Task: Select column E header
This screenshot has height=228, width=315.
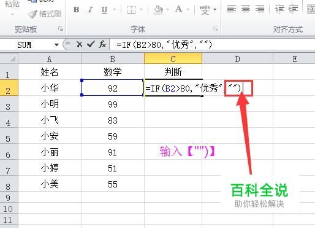Action: pos(294,59)
